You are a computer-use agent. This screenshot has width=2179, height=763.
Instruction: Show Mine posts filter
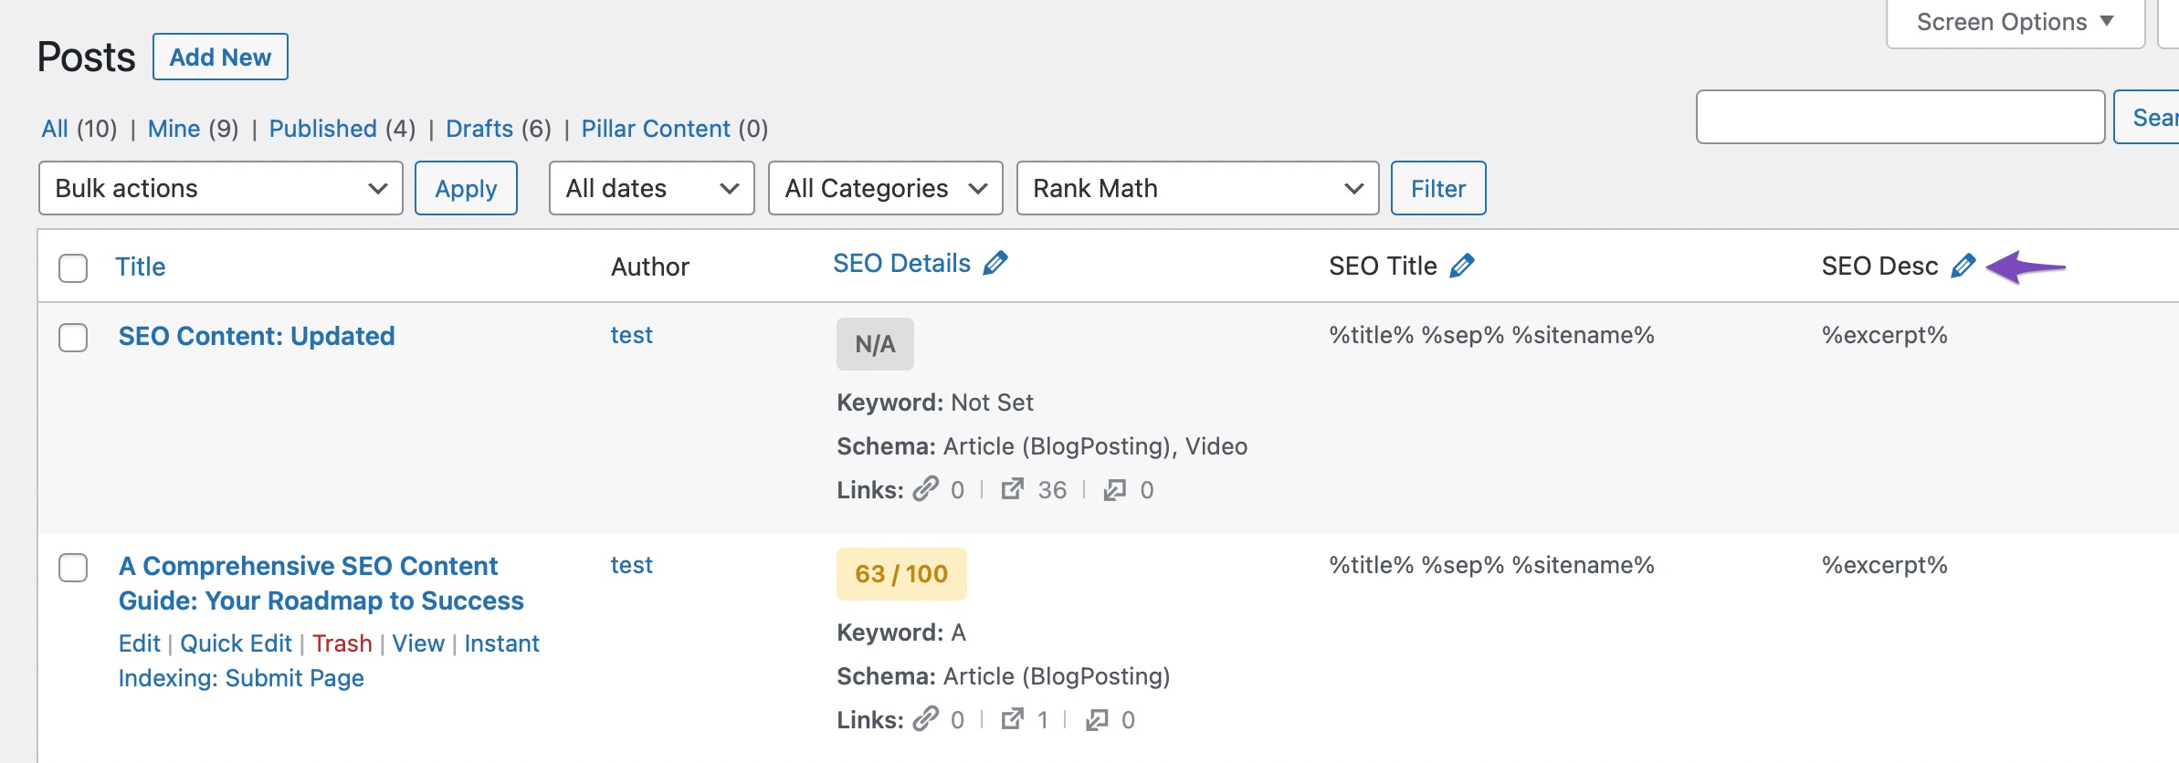(174, 129)
